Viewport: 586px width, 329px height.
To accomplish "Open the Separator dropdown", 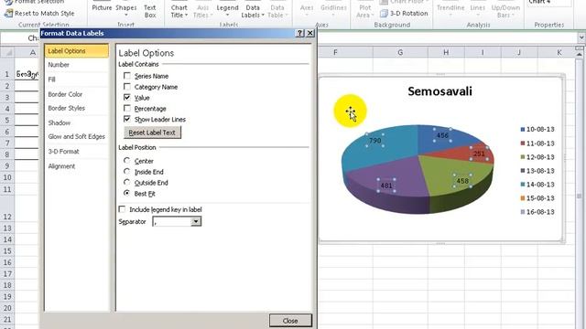I will 196,221.
